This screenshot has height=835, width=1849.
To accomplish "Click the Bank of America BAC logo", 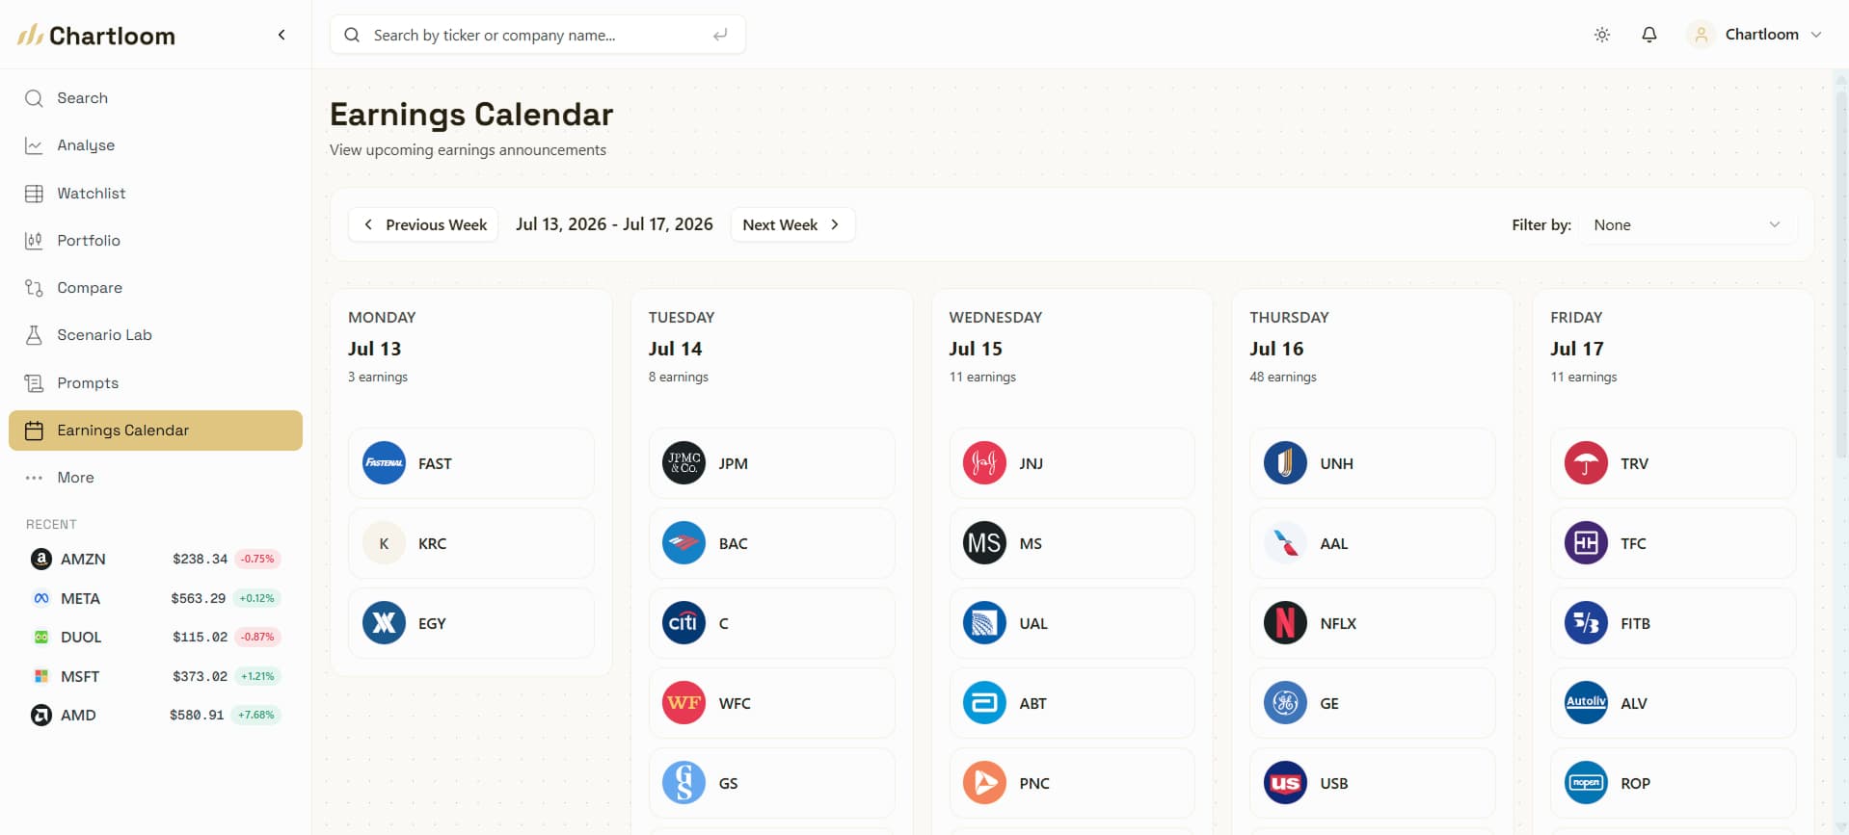I will click(684, 543).
